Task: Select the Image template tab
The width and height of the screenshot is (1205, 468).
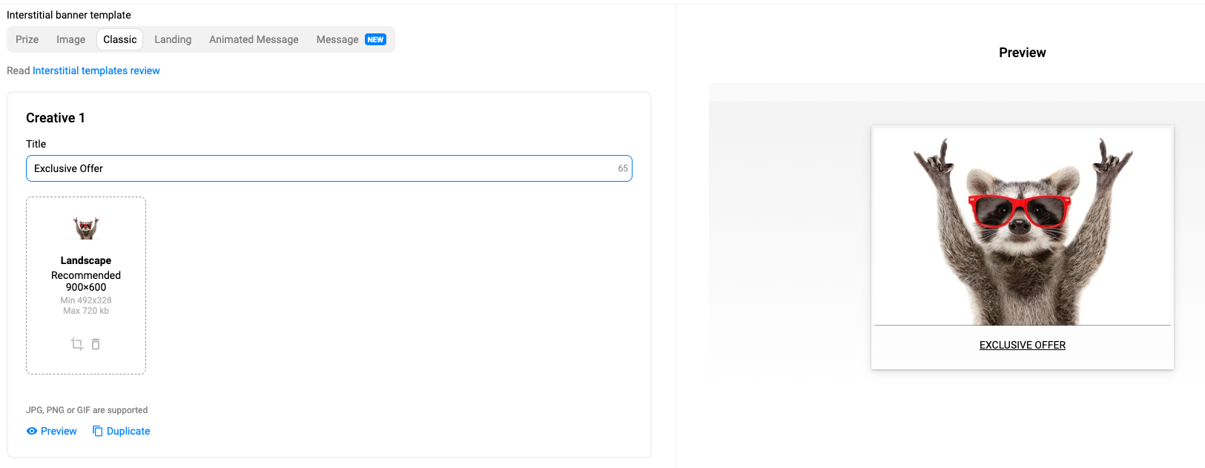Action: 71,39
